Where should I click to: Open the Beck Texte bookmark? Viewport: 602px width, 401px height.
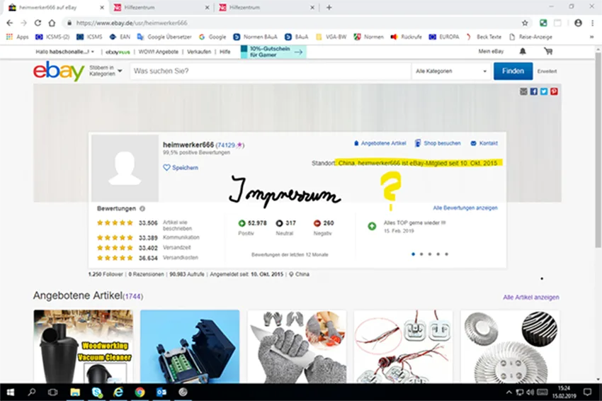point(484,37)
